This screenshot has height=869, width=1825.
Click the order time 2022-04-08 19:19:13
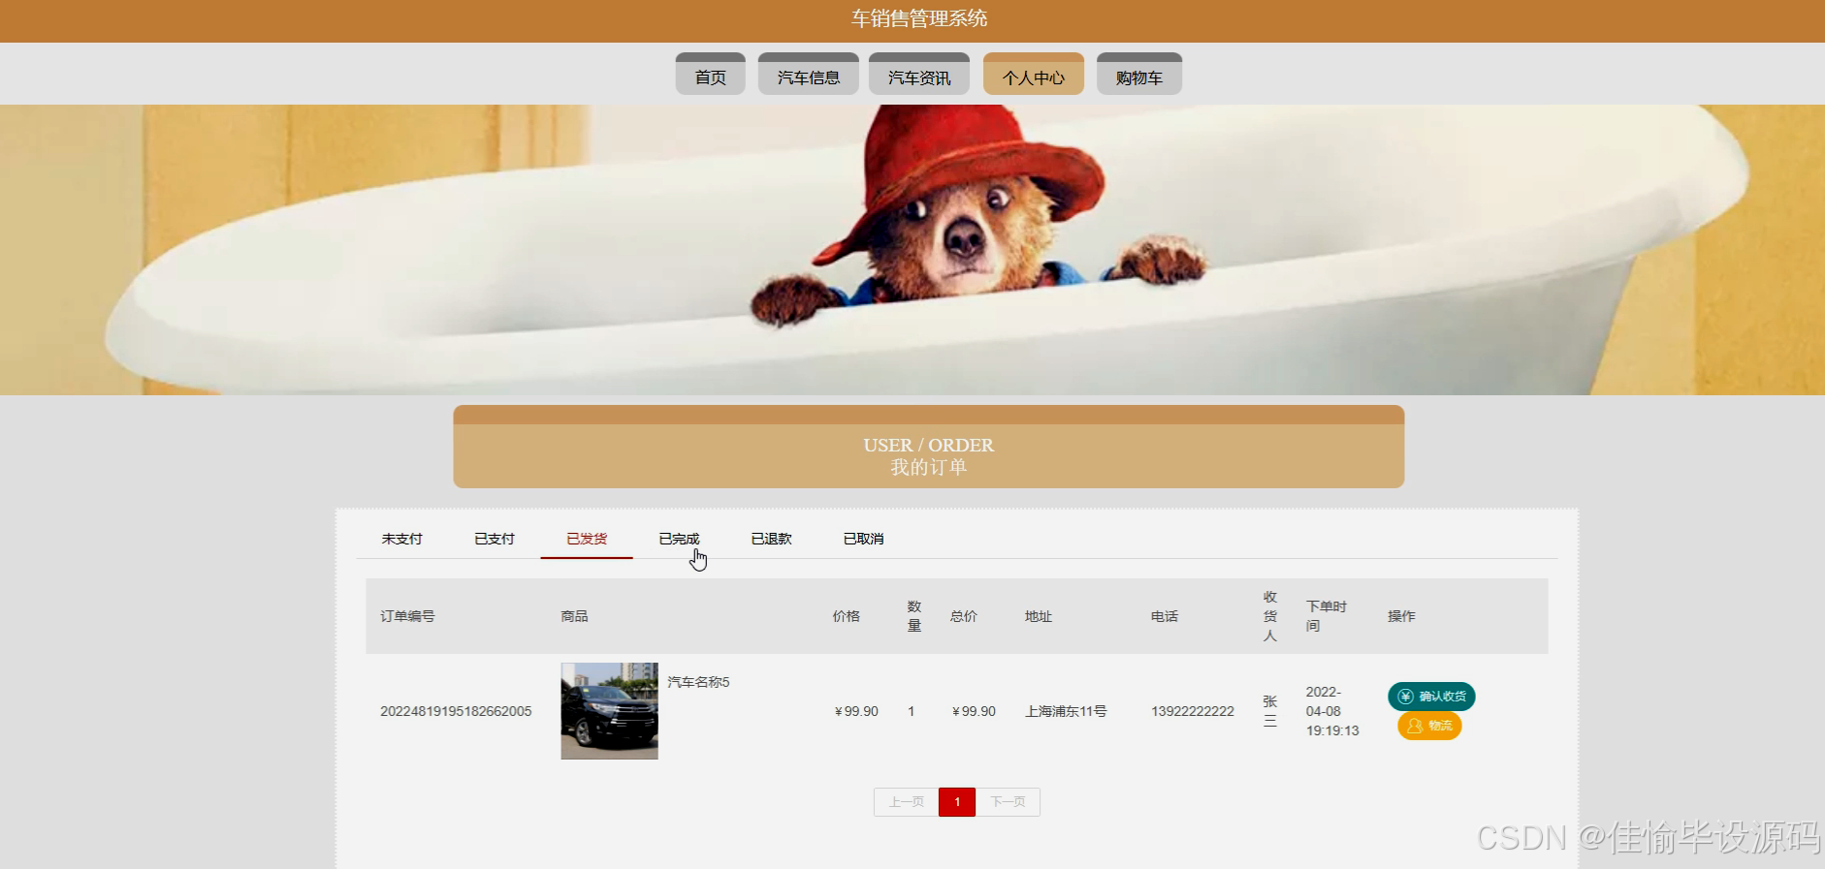pos(1332,711)
